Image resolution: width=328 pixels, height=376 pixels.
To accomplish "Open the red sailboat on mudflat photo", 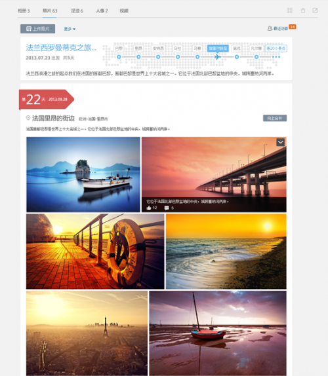I will (218, 333).
